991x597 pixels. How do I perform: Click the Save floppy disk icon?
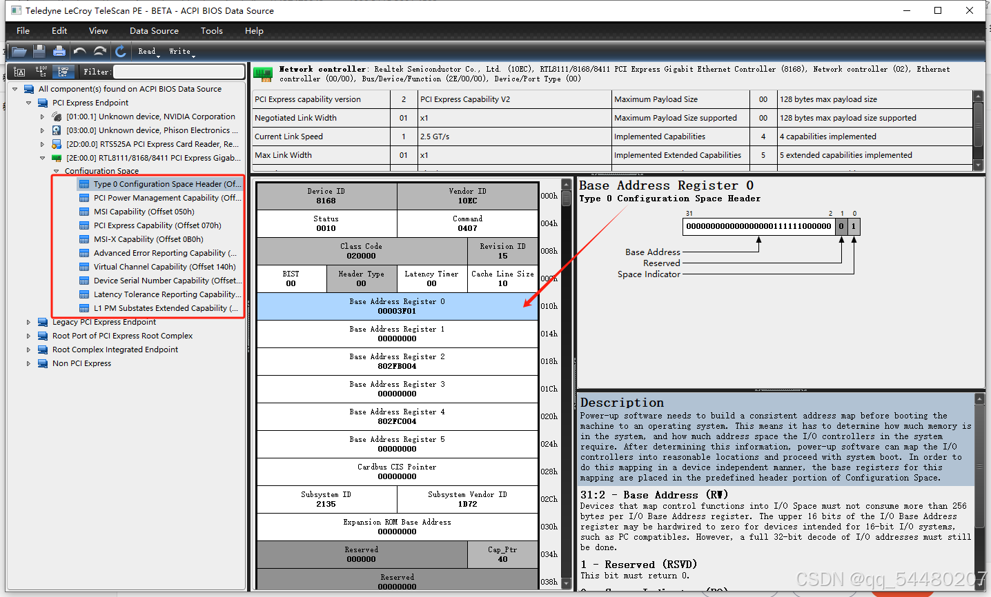pyautogui.click(x=39, y=51)
